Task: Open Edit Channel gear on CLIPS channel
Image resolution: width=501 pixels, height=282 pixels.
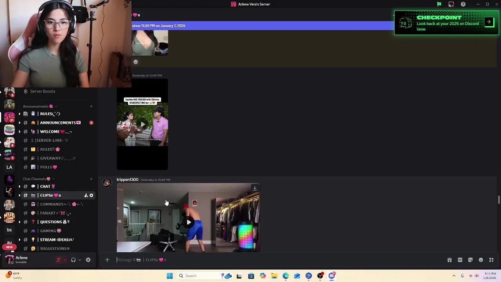Action: pos(92,195)
